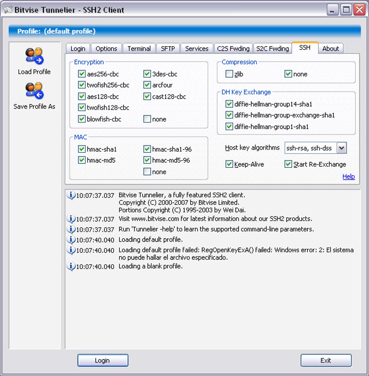The height and width of the screenshot is (376, 369).
Task: Click the 'Profile: (default profile)' header bar
Action: click(x=184, y=31)
